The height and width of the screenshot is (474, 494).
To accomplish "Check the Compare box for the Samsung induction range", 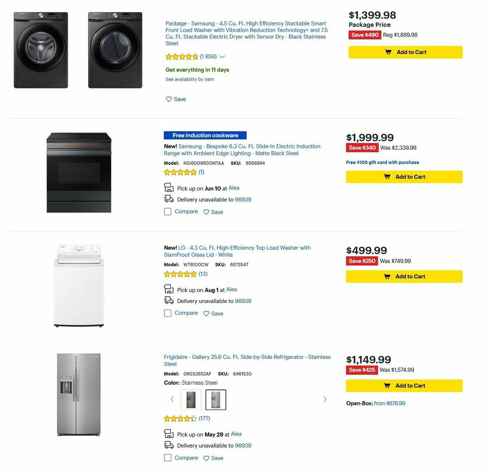I will [168, 211].
